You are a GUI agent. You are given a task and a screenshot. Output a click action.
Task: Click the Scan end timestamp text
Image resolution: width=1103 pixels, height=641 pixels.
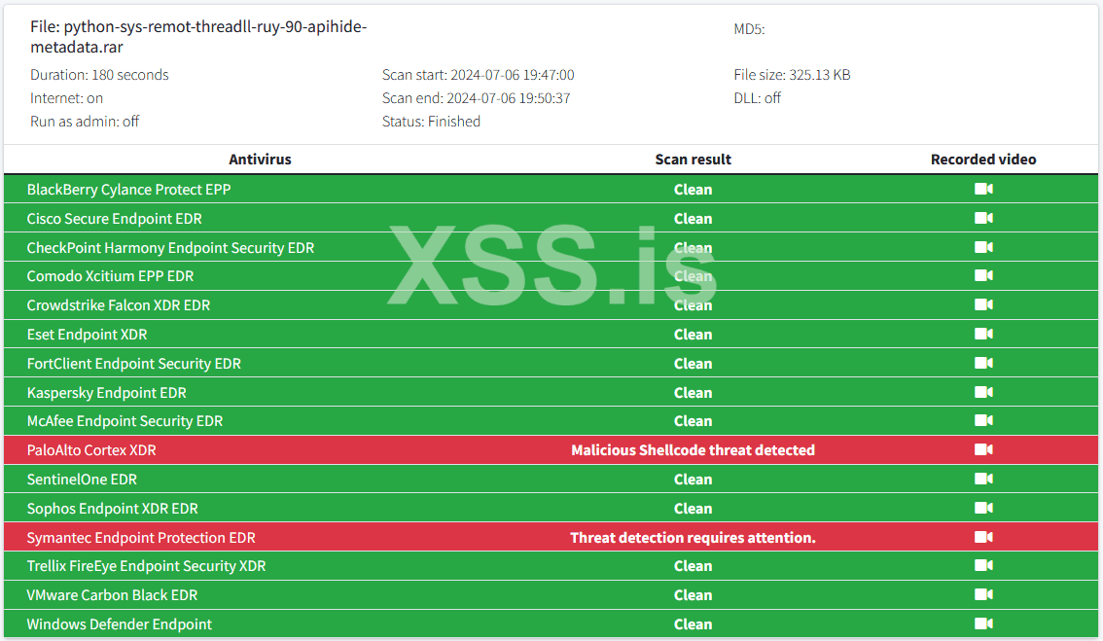tap(476, 98)
